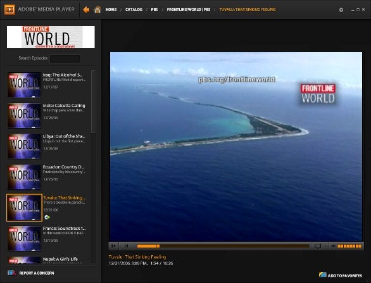Select the India: Calcutta Calling episode title
This screenshot has width=371, height=283.
click(64, 106)
